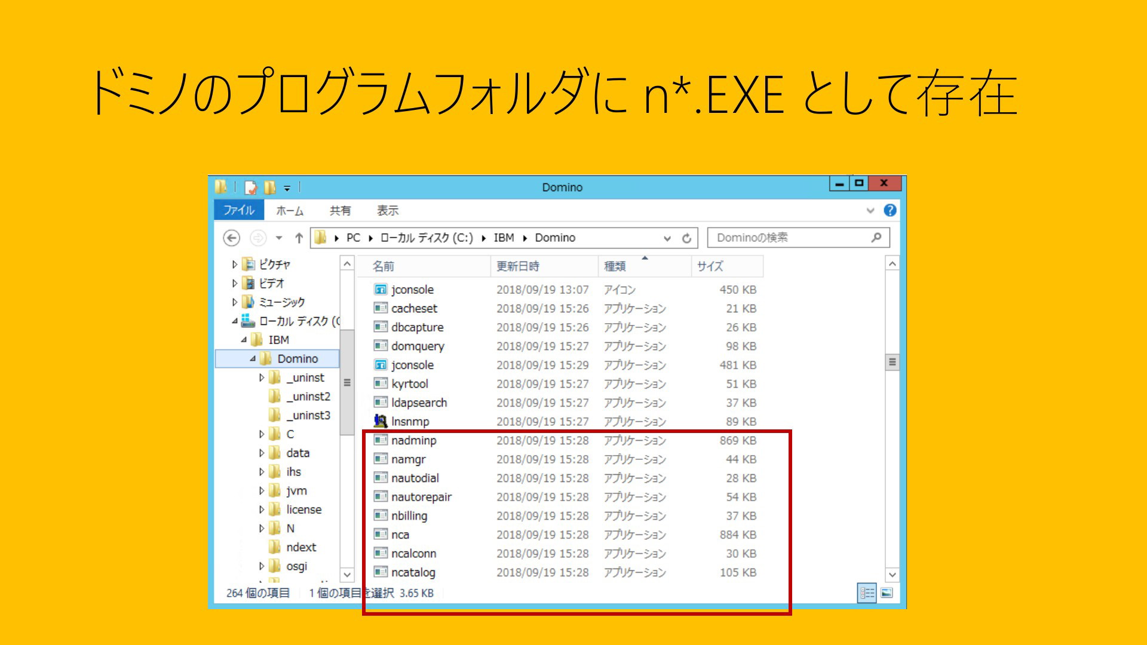Select the domquery application icon
The image size is (1147, 645).
point(381,346)
